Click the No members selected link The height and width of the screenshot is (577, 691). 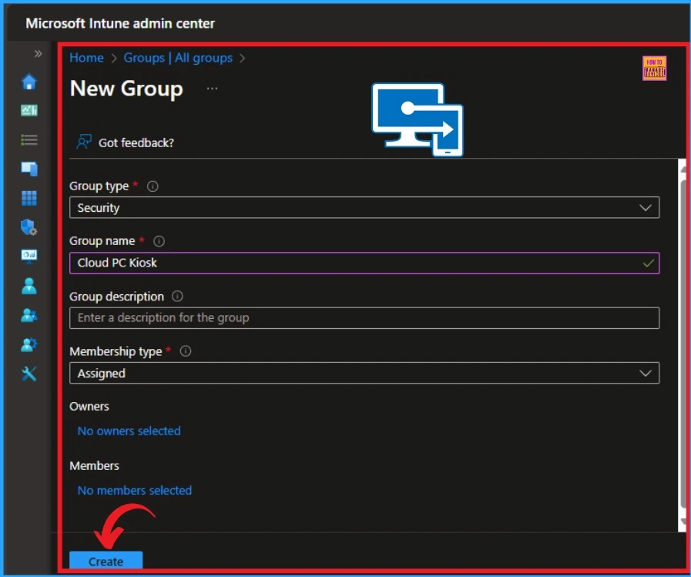click(134, 490)
